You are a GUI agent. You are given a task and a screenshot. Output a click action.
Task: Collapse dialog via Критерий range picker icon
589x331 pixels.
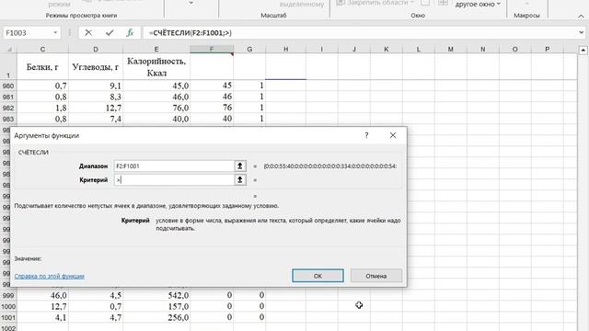click(240, 180)
